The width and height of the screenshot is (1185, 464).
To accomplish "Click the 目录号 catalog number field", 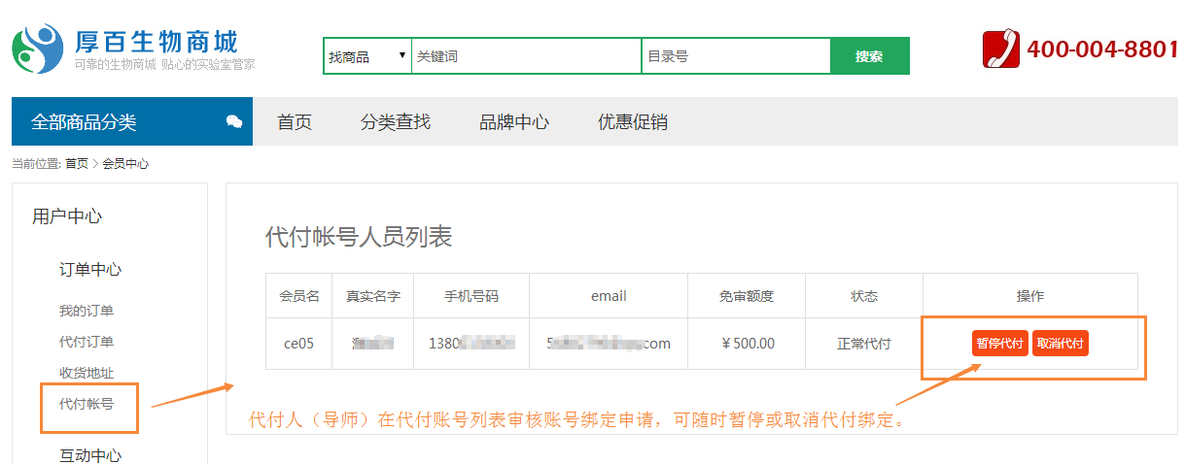I will (736, 56).
